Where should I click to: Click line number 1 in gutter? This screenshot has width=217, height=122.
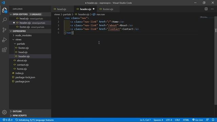click(x=58, y=18)
